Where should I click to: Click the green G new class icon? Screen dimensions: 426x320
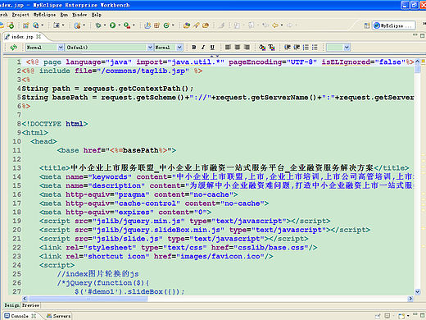tap(166, 25)
